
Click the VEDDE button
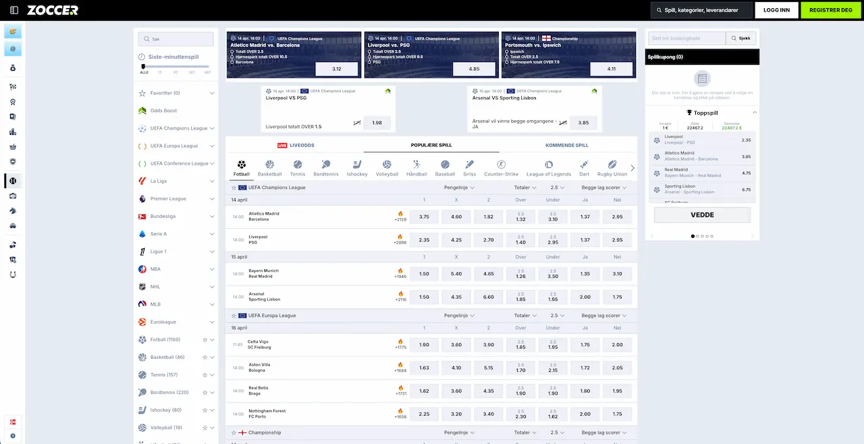(x=702, y=215)
